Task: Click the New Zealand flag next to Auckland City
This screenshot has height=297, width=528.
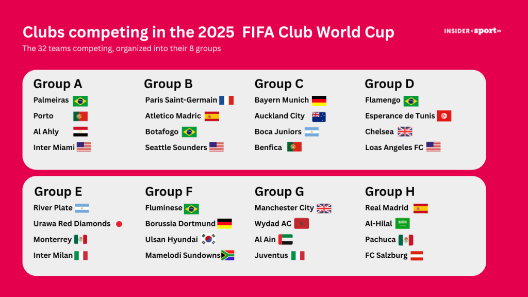Action: [x=319, y=117]
